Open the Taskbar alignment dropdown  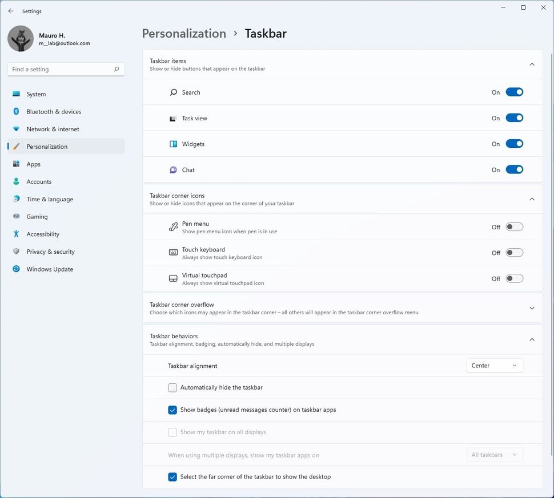pyautogui.click(x=494, y=365)
